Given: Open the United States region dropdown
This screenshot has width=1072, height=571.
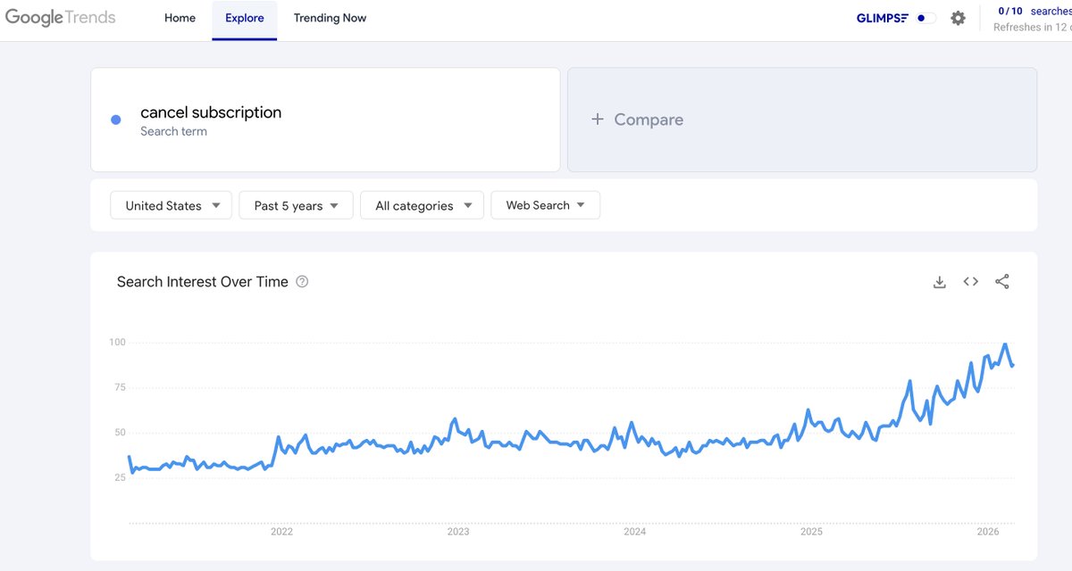Looking at the screenshot, I should pos(171,205).
